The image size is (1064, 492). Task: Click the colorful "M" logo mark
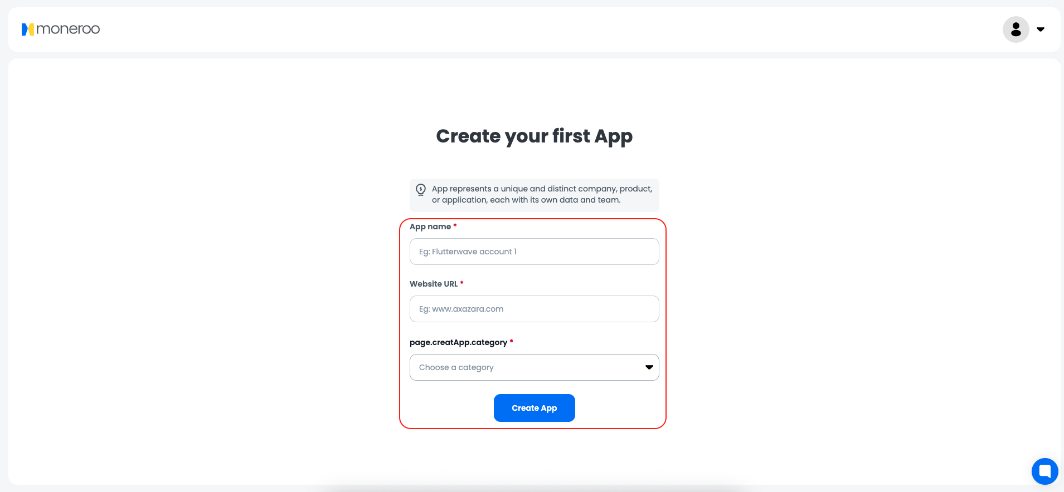28,29
